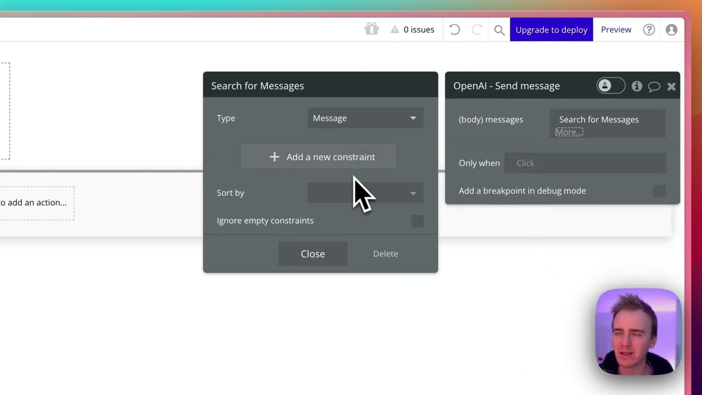The width and height of the screenshot is (702, 395).
Task: Open the user account avatar icon
Action: pos(671,30)
